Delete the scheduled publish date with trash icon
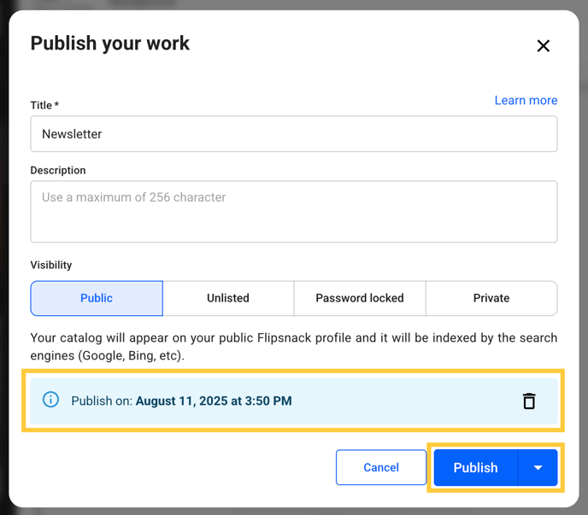The height and width of the screenshot is (515, 588). (529, 401)
